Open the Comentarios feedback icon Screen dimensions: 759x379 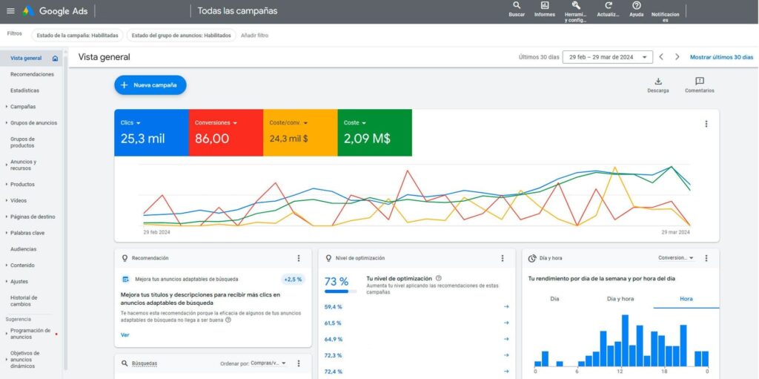coord(700,82)
